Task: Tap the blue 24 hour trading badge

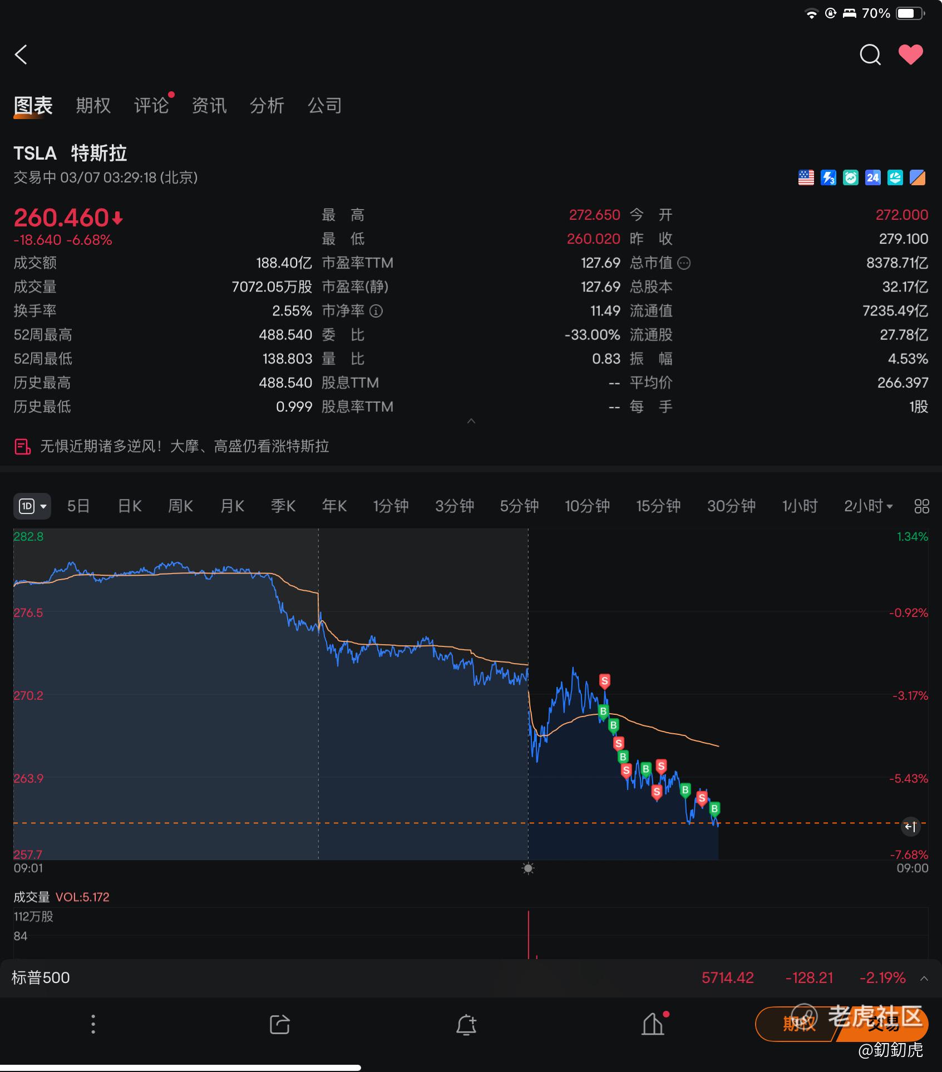Action: tap(872, 177)
